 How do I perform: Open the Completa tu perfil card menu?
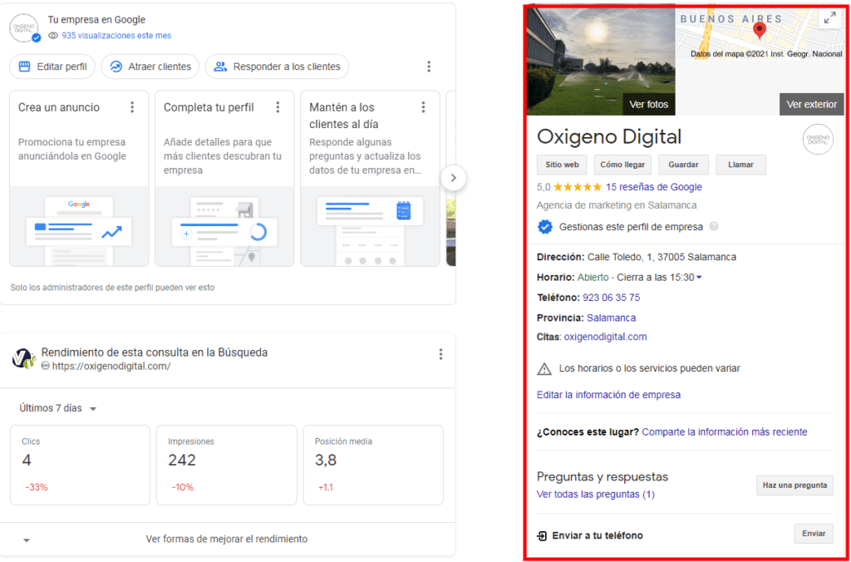coord(278,107)
